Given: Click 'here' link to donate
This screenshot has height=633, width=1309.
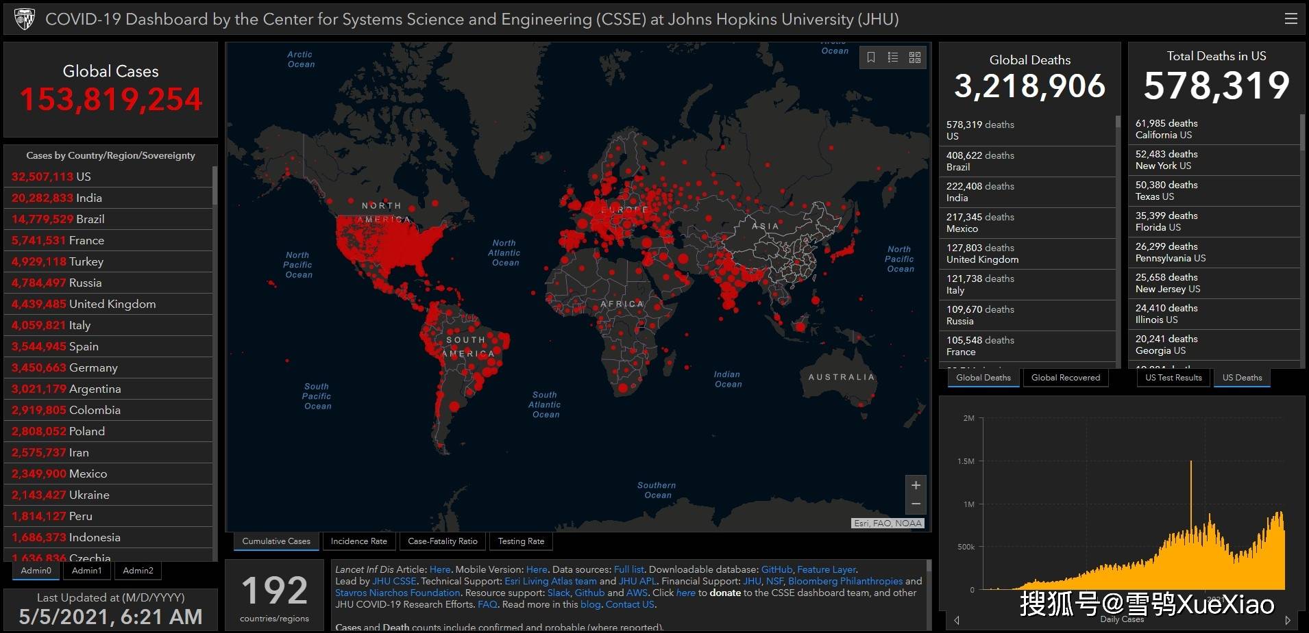Looking at the screenshot, I should pos(685,593).
